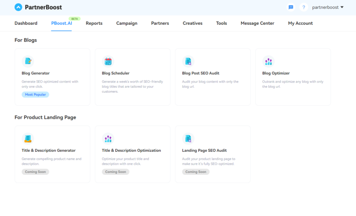Click the Title & Description Generator icon
The height and width of the screenshot is (216, 356).
(28, 139)
